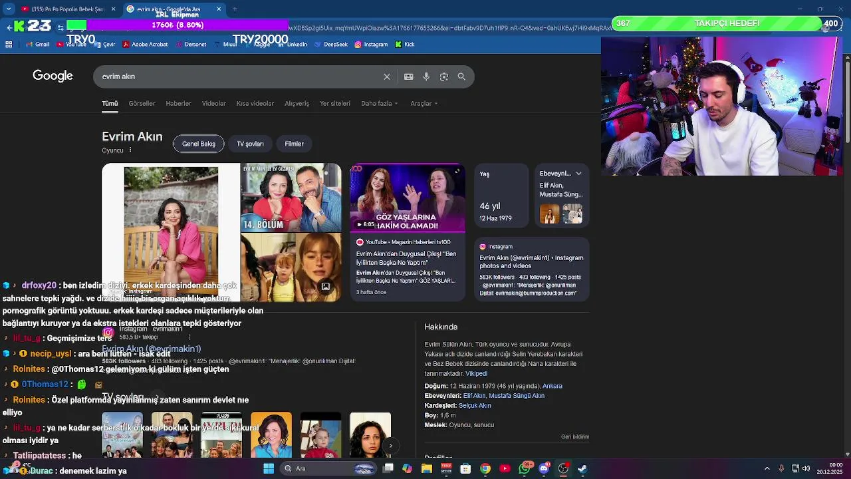Start a voice search with the microphone

(426, 77)
